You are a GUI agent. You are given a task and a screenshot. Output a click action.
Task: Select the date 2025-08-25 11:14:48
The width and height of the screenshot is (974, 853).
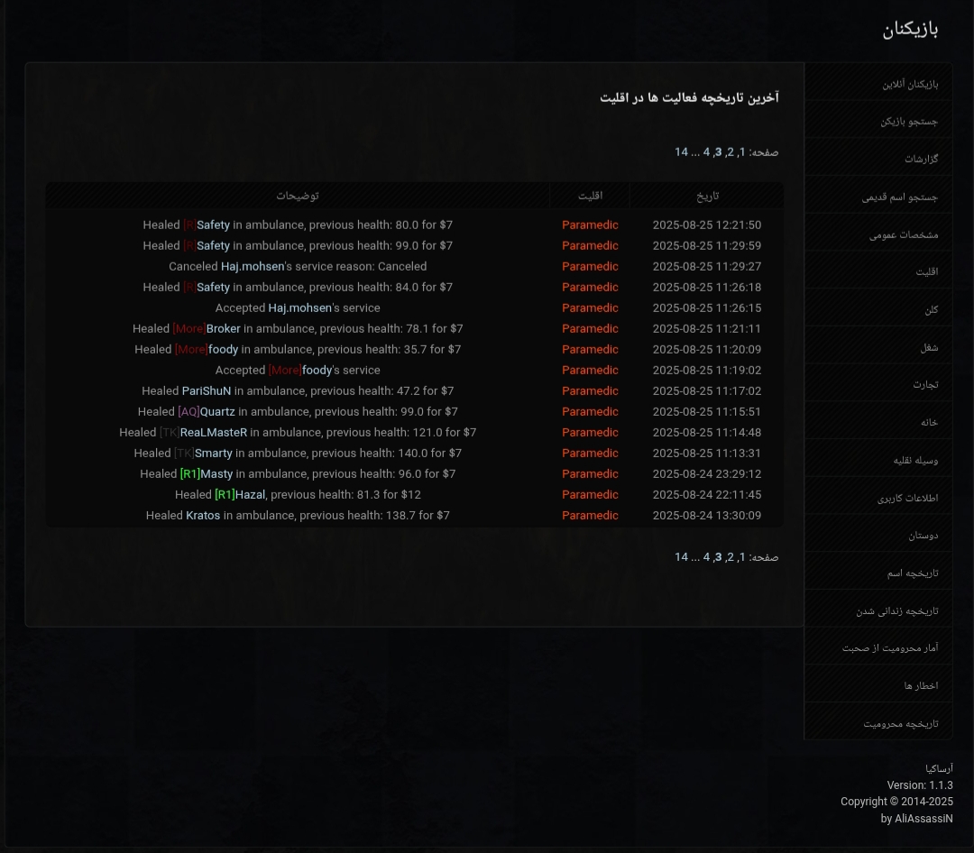tap(707, 433)
